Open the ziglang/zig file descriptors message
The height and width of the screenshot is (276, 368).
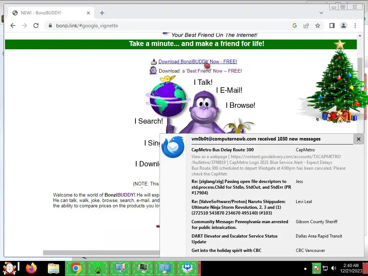point(241,187)
